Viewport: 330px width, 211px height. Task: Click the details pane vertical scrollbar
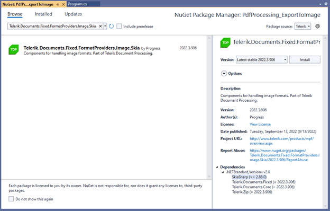(326, 122)
